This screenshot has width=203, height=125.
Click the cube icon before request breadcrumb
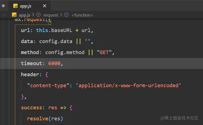(x=39, y=15)
